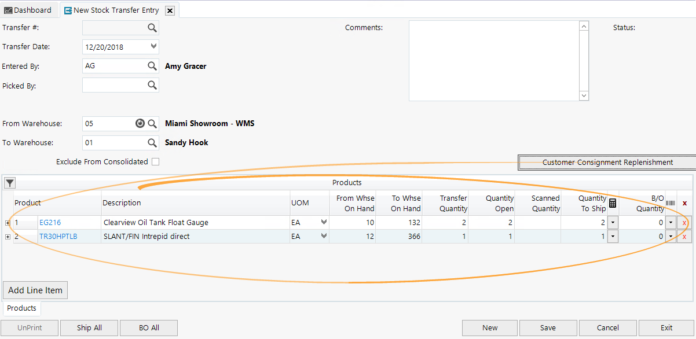
Task: Open the To Warehouse lookup magnifier
Action: coord(152,142)
